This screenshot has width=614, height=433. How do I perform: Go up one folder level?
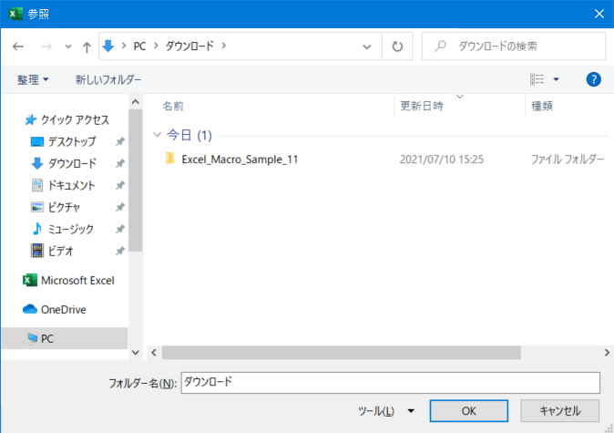pyautogui.click(x=87, y=47)
